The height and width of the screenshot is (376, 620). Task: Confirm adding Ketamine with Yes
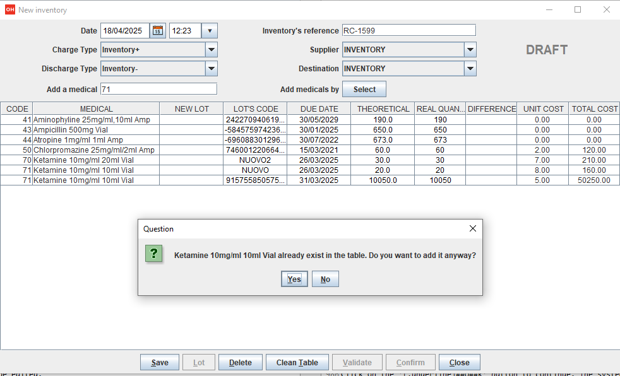click(294, 279)
